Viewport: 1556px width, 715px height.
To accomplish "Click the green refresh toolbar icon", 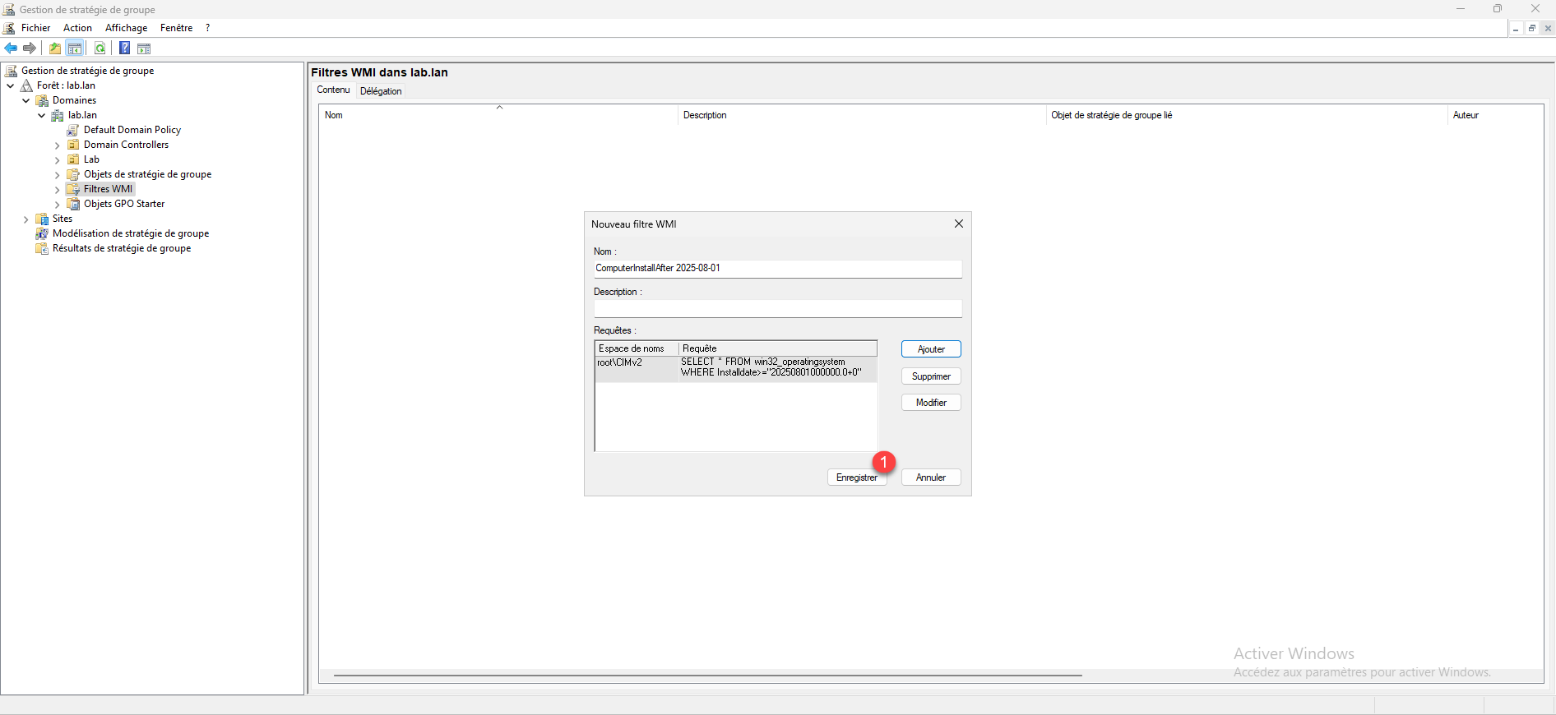I will pyautogui.click(x=100, y=48).
